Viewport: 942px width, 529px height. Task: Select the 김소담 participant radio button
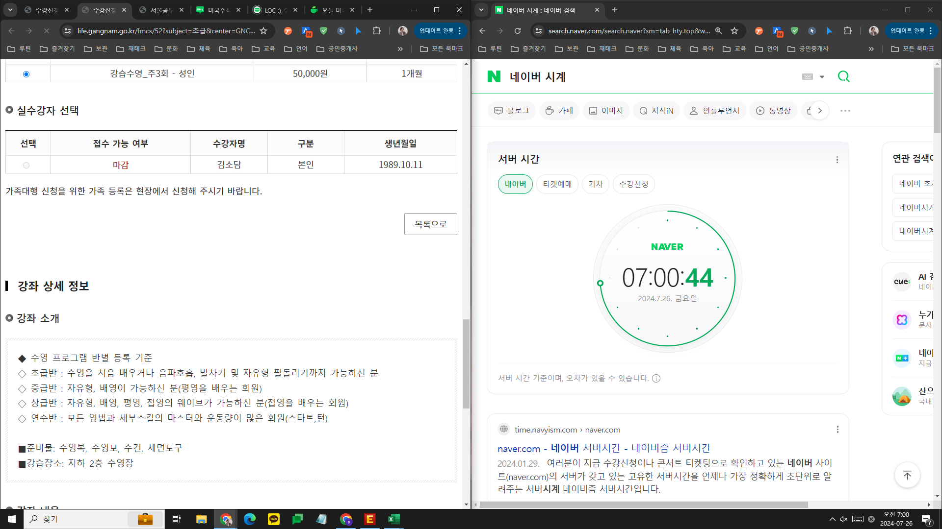pyautogui.click(x=26, y=166)
